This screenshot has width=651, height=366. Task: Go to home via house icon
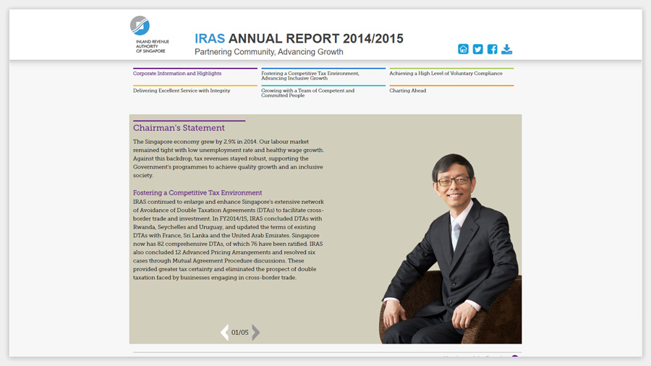(463, 49)
